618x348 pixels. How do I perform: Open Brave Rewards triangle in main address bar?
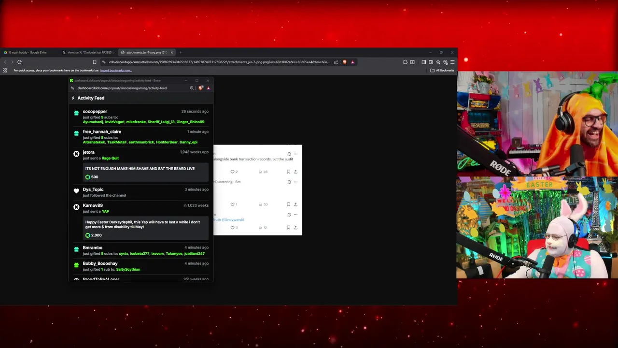coord(352,62)
